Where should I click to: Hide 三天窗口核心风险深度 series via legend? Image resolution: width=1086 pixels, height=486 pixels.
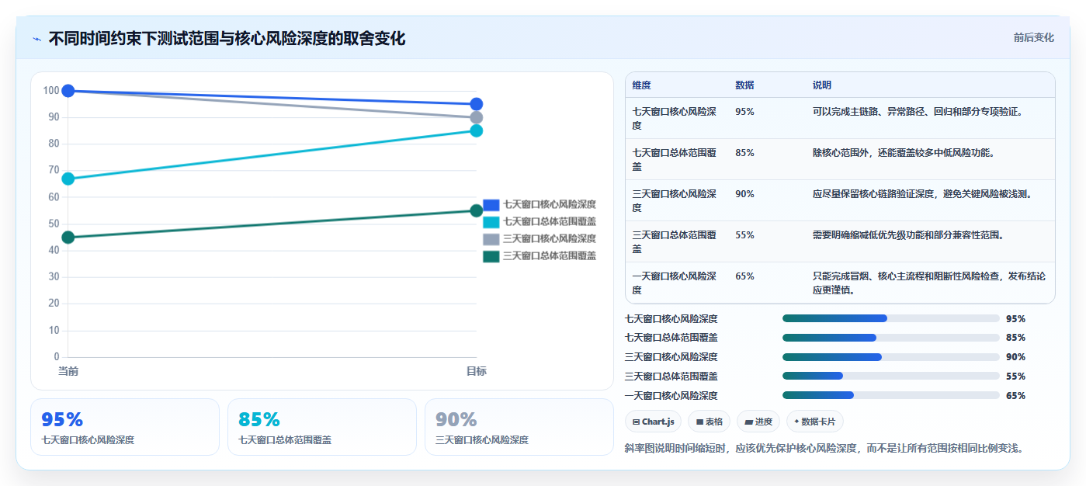[x=540, y=239]
